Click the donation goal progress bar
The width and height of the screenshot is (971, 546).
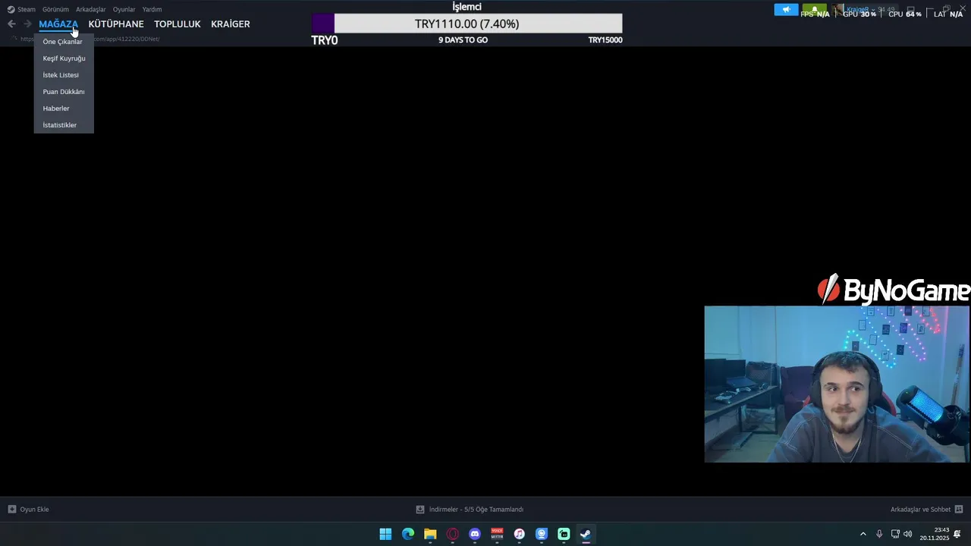467,24
